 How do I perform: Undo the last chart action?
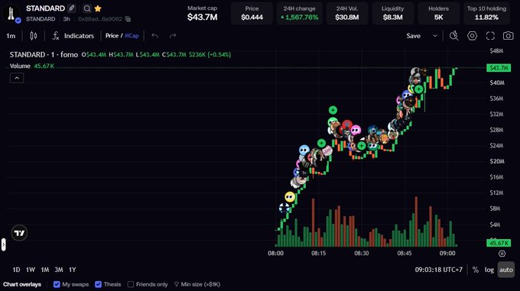point(155,36)
